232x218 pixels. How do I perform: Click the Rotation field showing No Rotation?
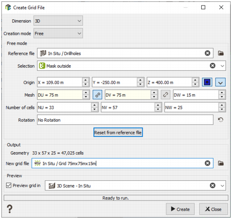click(x=125, y=120)
